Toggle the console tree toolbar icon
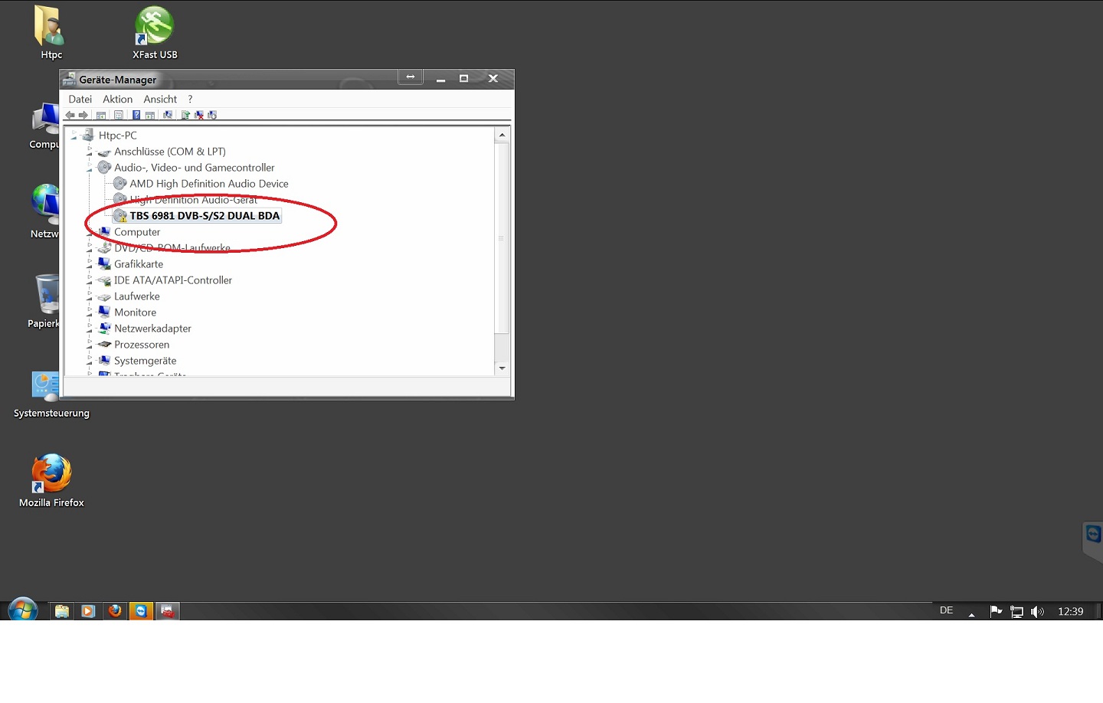 101,116
